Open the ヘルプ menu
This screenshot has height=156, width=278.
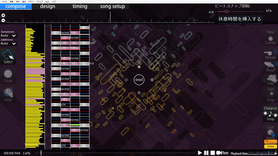pyautogui.click(x=54, y=2)
